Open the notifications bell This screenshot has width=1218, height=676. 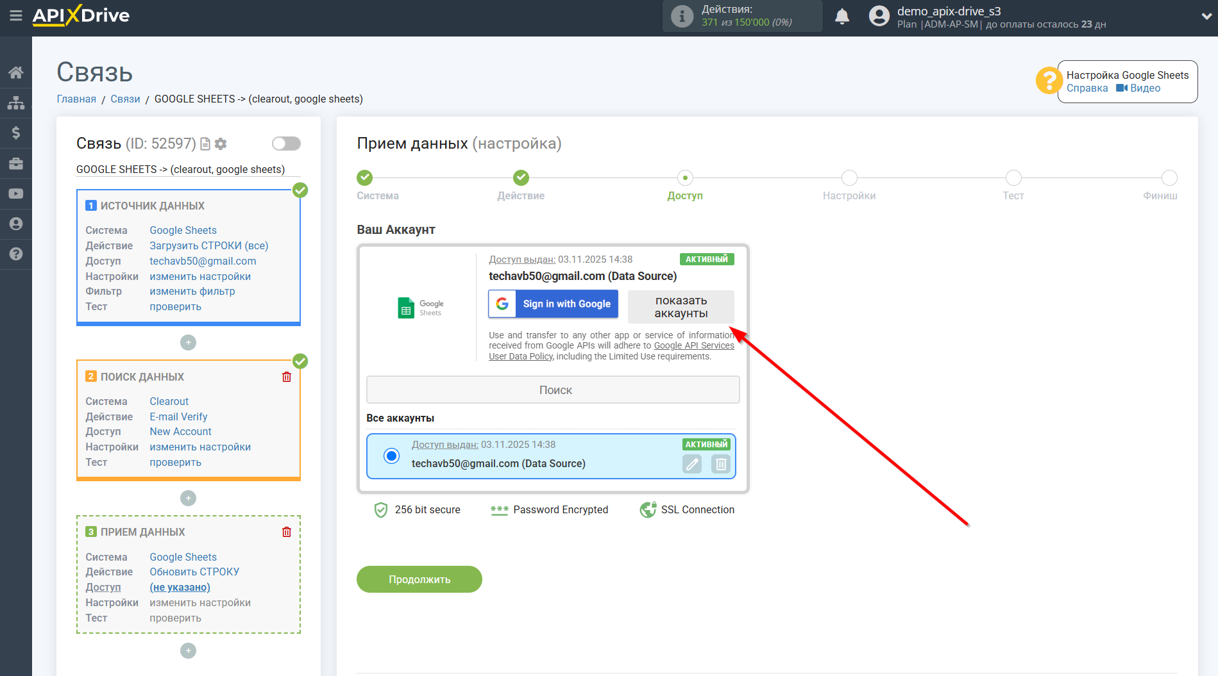point(842,16)
